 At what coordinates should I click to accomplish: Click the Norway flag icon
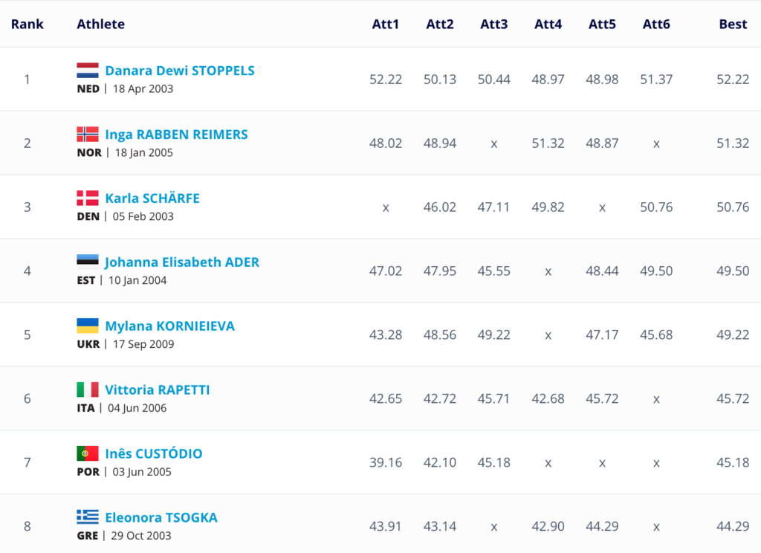88,135
